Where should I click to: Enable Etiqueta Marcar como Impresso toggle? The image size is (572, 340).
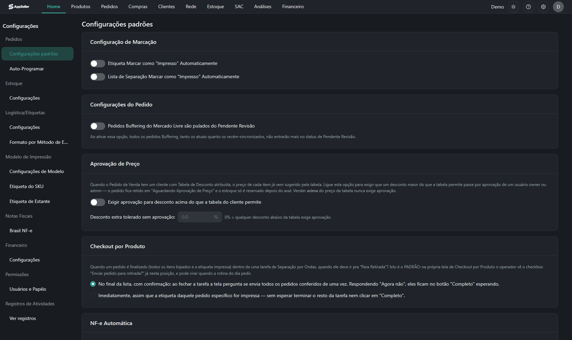[x=98, y=64]
